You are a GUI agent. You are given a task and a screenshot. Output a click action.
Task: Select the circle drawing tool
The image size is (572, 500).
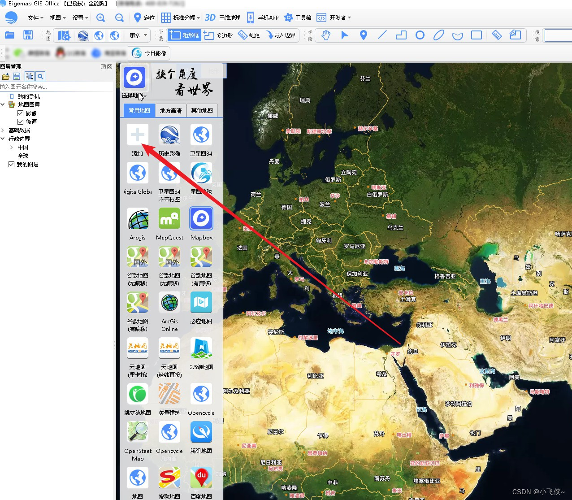pyautogui.click(x=420, y=35)
